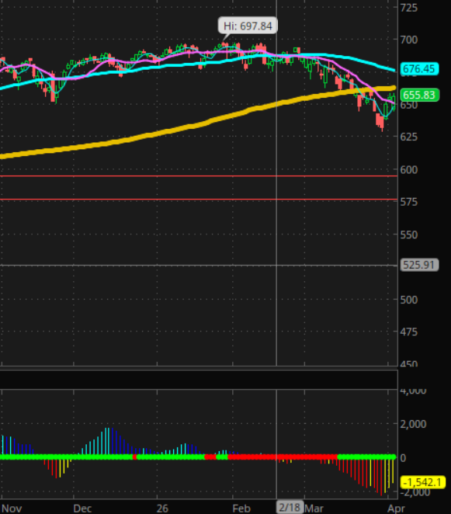The height and width of the screenshot is (514, 451).
Task: Click the gray 525.91 cursor price label
Action: pyautogui.click(x=419, y=265)
